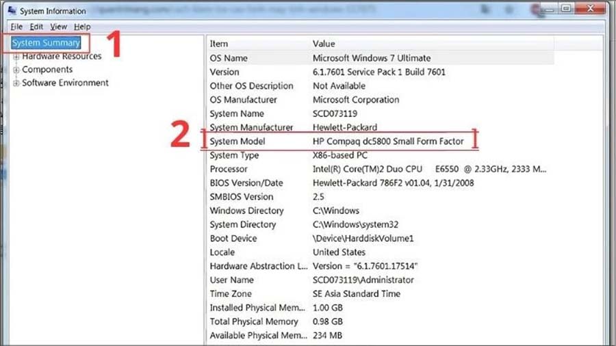Open the View menu

tap(58, 27)
